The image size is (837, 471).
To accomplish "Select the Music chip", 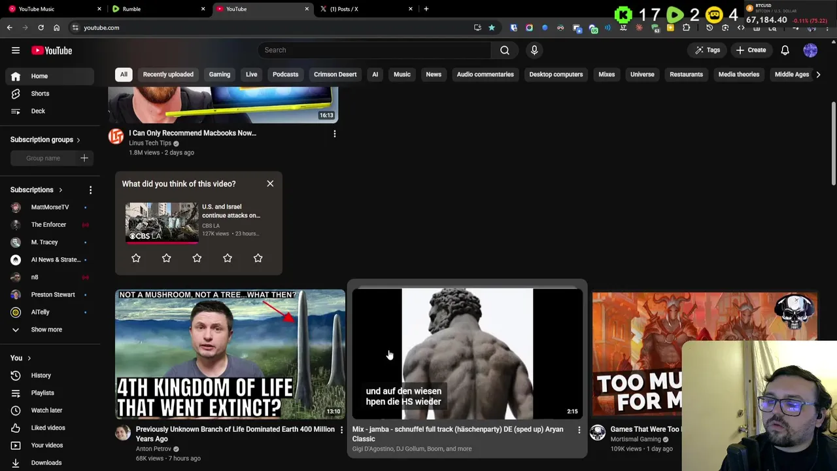I will click(402, 75).
